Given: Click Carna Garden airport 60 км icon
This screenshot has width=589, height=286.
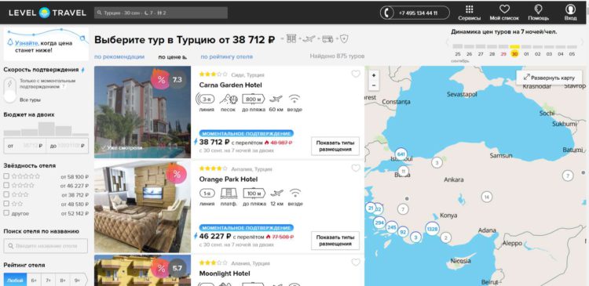Looking at the screenshot, I should point(276,99).
